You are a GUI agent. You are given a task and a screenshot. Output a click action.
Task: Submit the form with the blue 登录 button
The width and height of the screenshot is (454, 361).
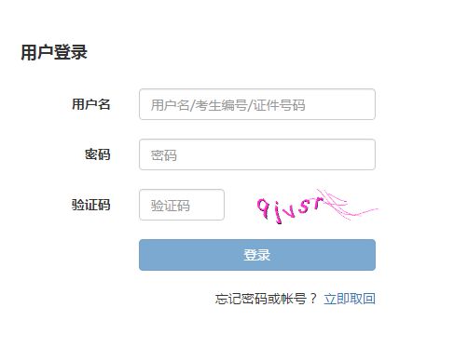257,255
